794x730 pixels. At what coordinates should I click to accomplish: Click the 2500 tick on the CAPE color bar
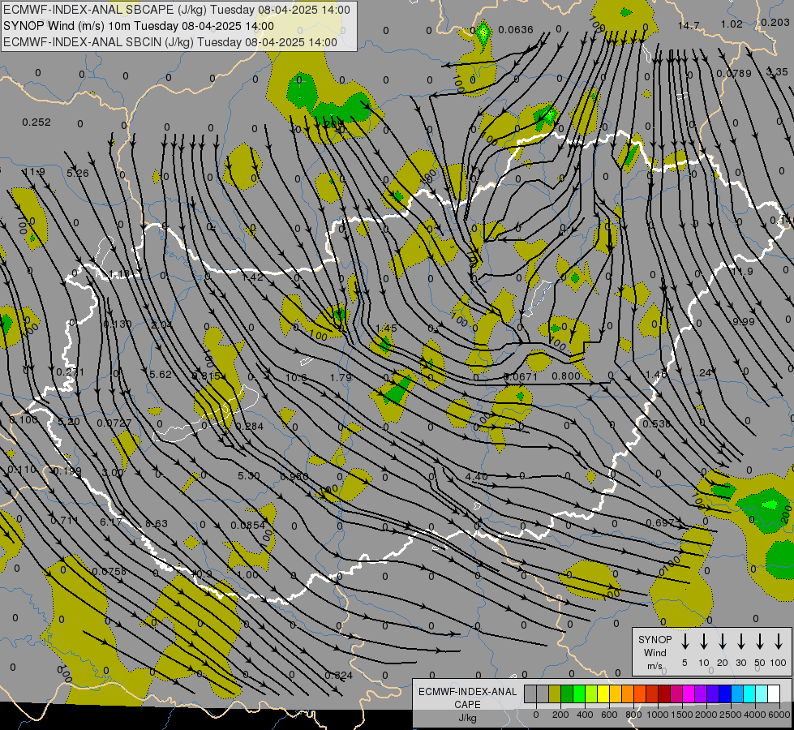(731, 715)
